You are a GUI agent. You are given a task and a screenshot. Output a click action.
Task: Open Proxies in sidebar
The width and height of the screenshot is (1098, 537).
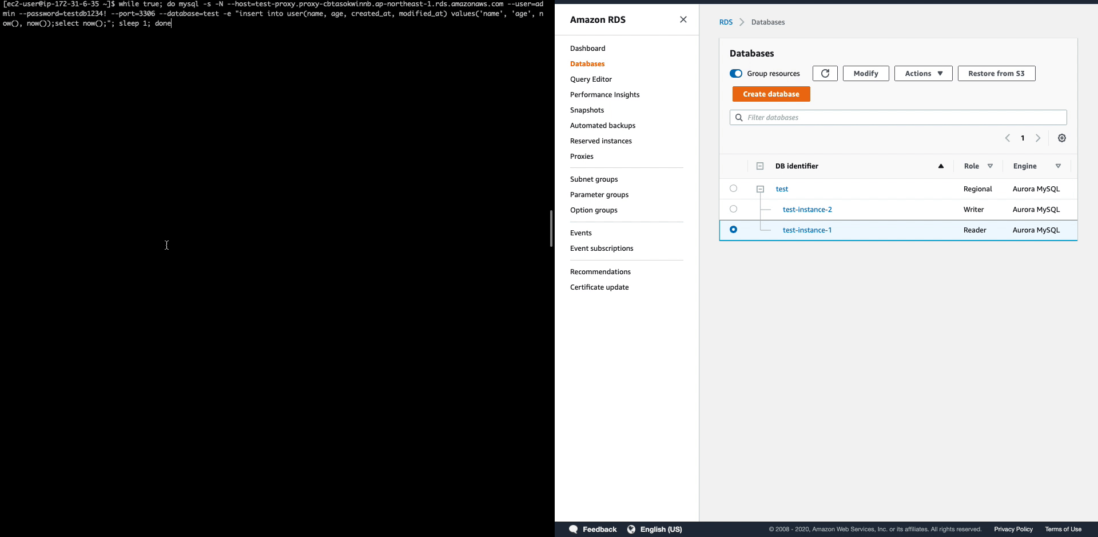coord(582,156)
